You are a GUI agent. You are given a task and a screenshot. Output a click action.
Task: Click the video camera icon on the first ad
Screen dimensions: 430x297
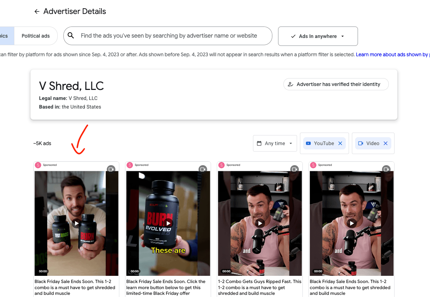click(111, 169)
